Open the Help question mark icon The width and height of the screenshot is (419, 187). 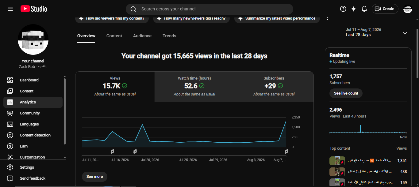click(x=343, y=9)
